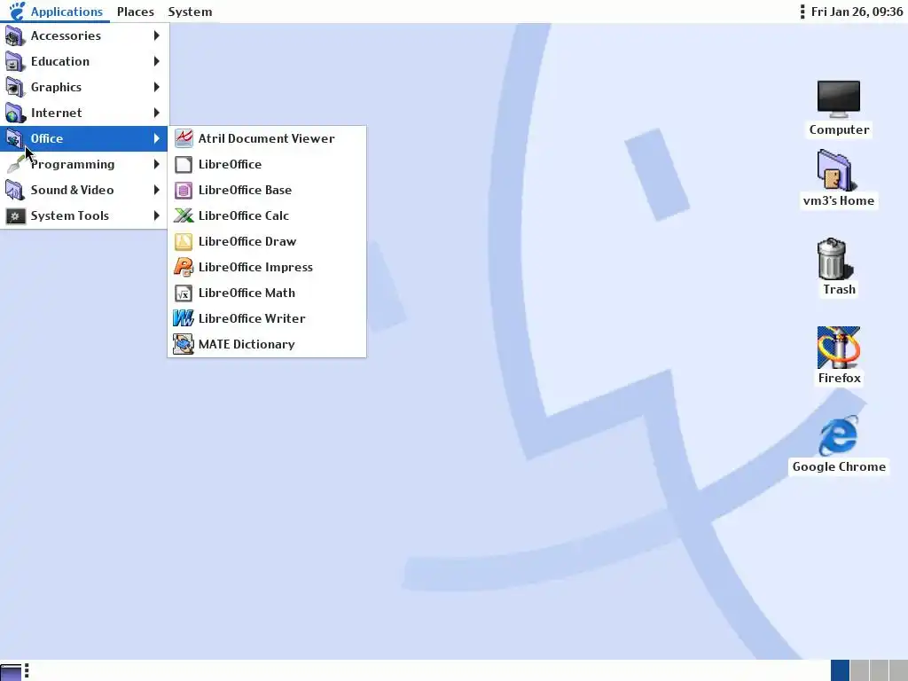
Task: Select the Google Chrome desktop icon
Action: 839,435
